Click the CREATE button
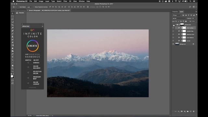 (x=32, y=46)
